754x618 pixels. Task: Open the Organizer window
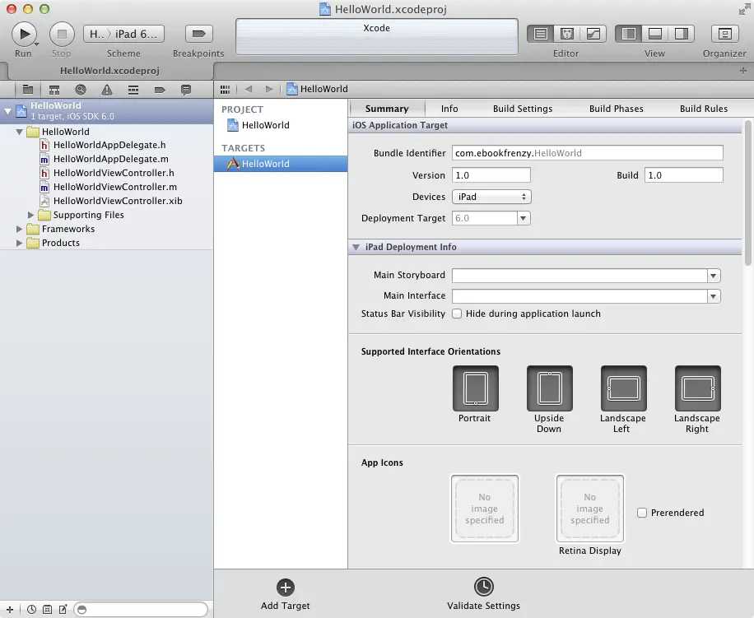pyautogui.click(x=724, y=34)
